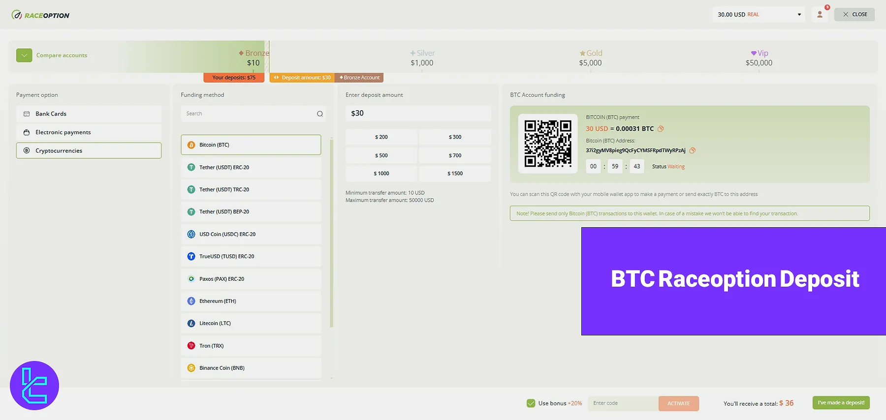
Task: Click the USD Coin (USDC) icon
Action: click(x=191, y=234)
